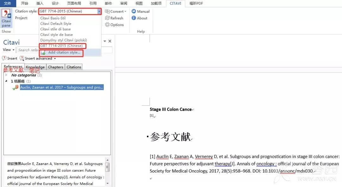
Task: Close the Citavi task pane
Action: (x=110, y=41)
